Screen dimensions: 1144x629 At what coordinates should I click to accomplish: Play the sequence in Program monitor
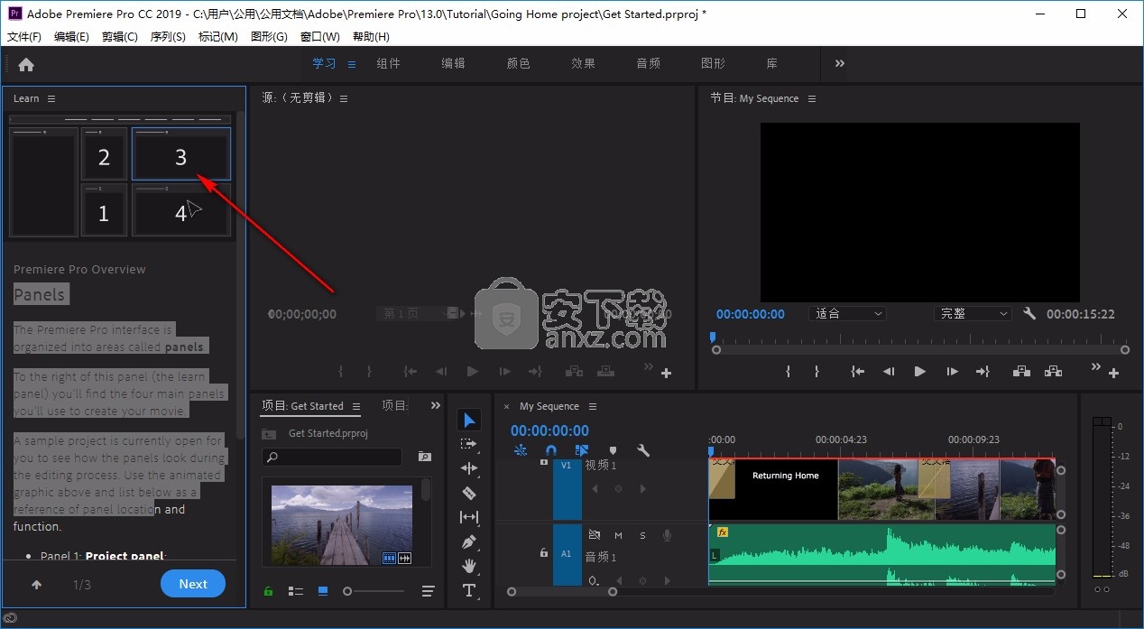click(x=920, y=372)
